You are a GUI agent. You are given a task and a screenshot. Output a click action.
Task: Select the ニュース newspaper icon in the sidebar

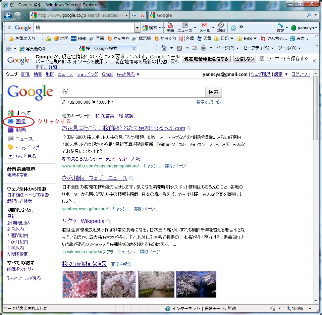pyautogui.click(x=10, y=139)
